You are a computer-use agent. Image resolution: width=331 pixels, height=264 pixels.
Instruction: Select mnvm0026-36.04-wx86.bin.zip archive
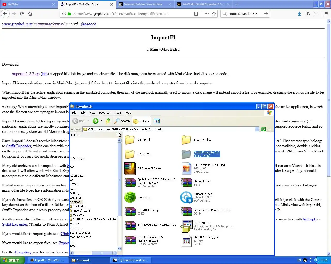pos(151,226)
